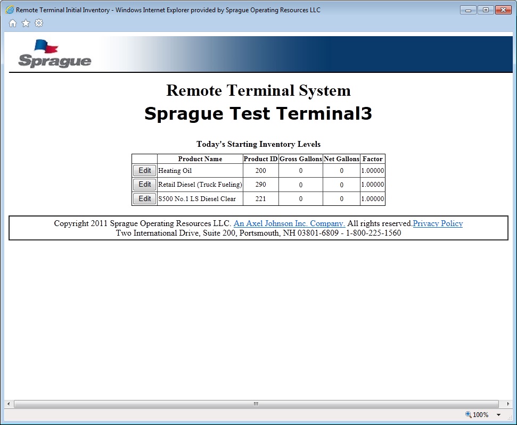Open browser Tools gear icon

pos(39,23)
